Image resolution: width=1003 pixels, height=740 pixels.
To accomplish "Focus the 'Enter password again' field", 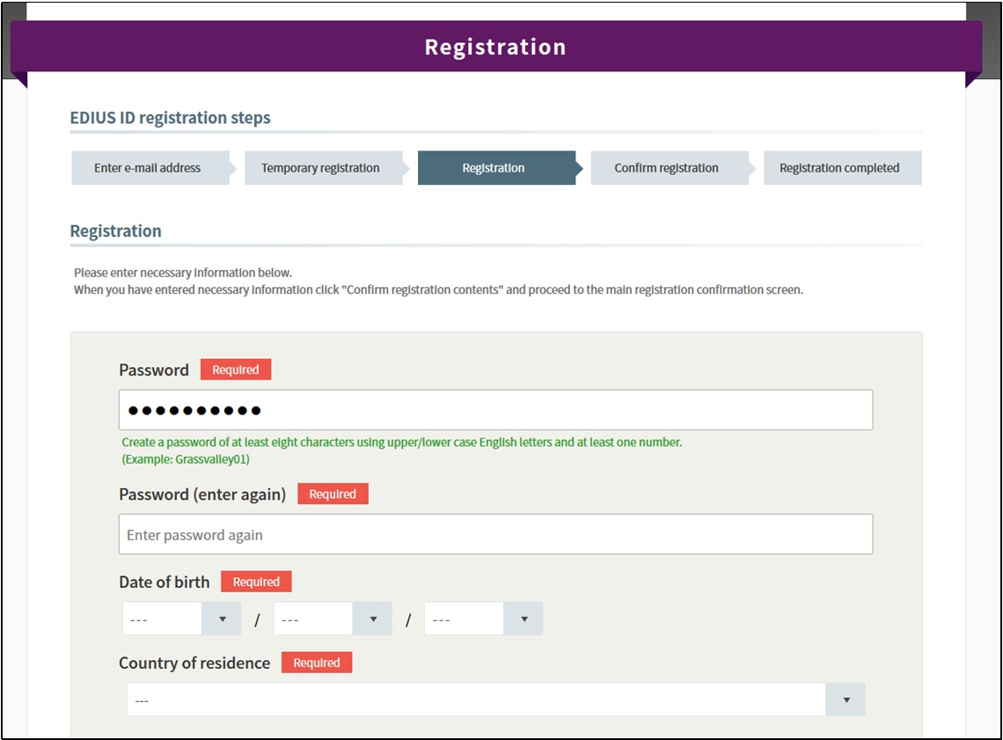I will click(495, 535).
